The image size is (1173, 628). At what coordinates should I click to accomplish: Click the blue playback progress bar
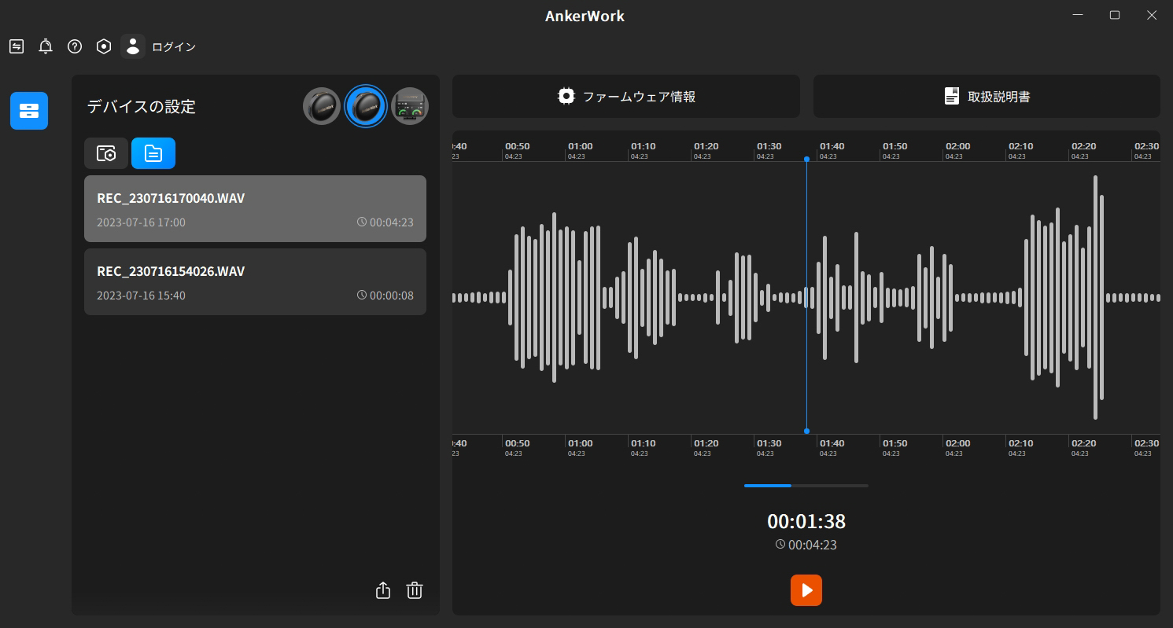pos(806,486)
